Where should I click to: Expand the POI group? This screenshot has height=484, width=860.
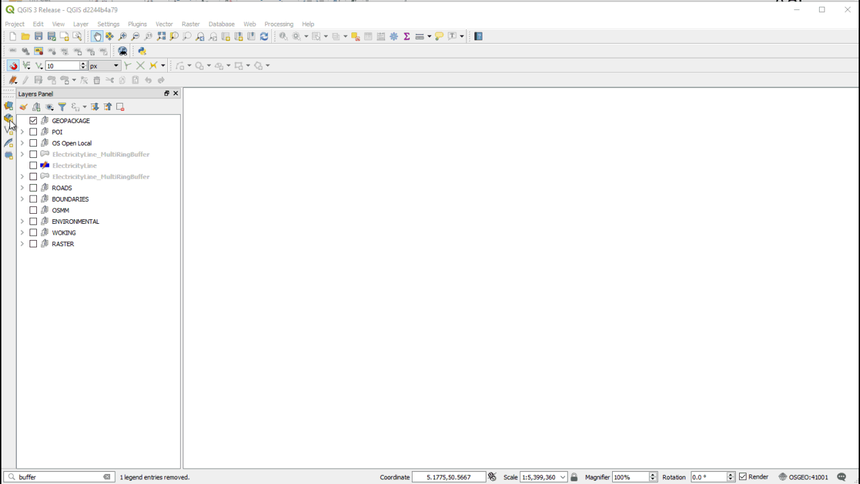click(22, 132)
